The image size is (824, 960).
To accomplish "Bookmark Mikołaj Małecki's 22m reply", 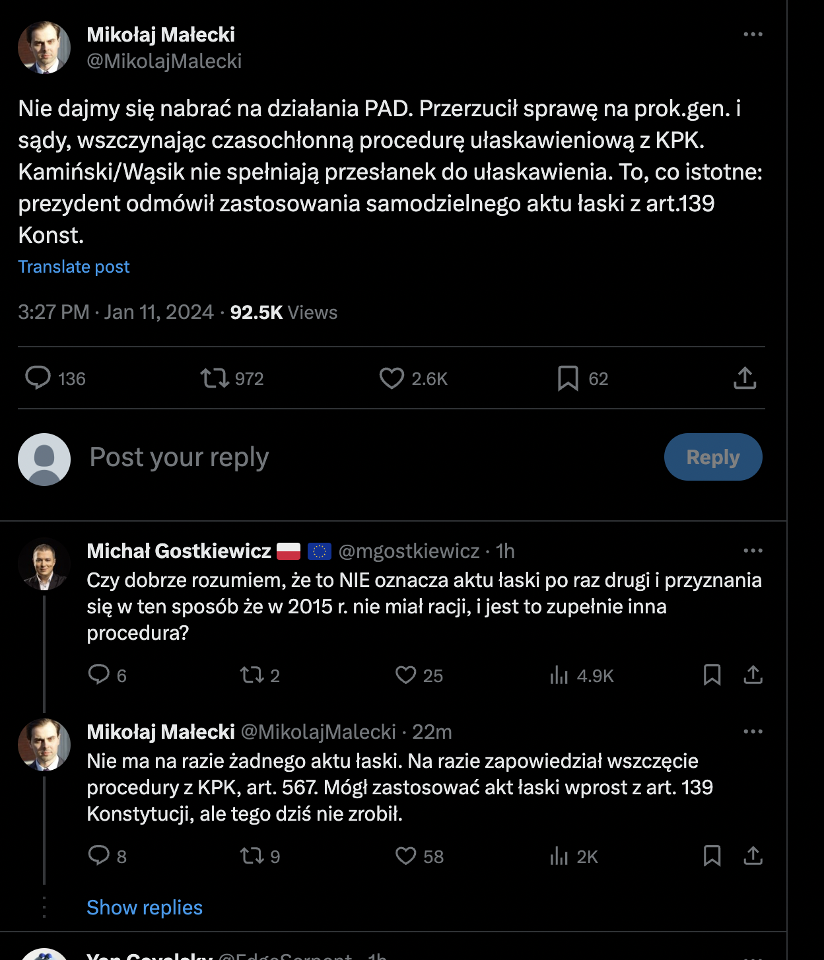I will coord(712,856).
